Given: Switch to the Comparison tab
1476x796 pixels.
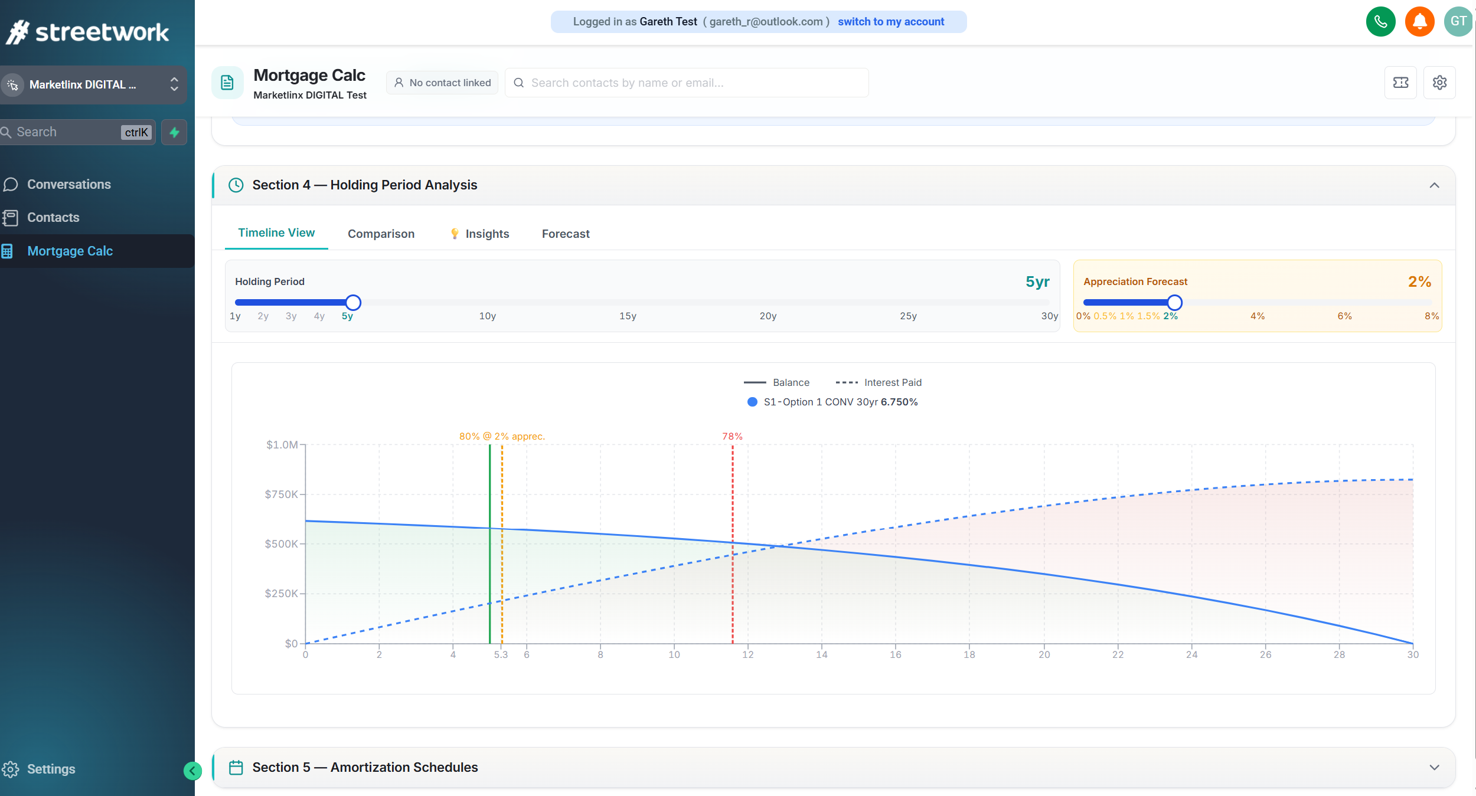Looking at the screenshot, I should [x=381, y=234].
